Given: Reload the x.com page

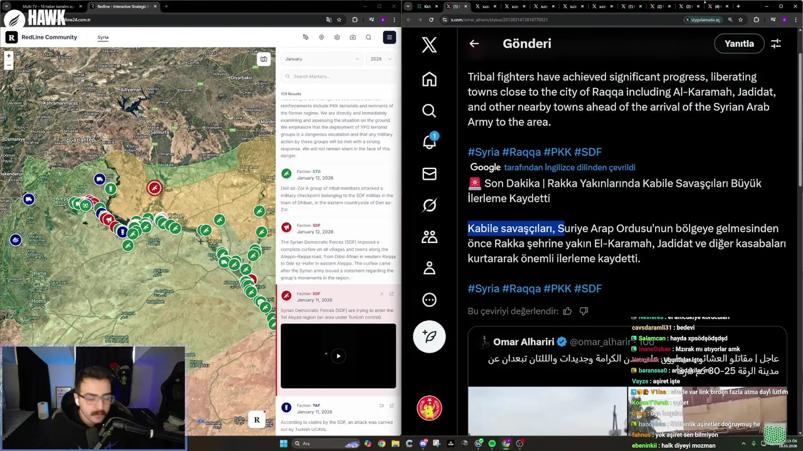Looking at the screenshot, I should 431,19.
